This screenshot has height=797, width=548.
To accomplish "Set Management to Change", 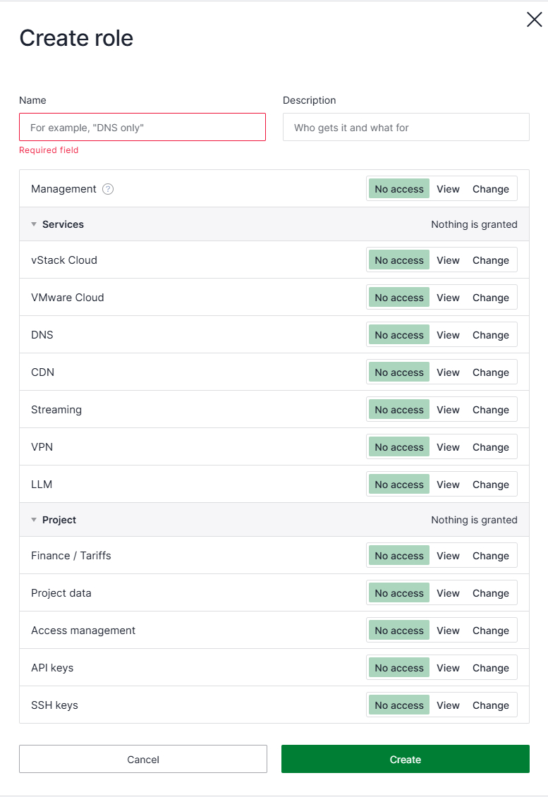I will click(491, 189).
